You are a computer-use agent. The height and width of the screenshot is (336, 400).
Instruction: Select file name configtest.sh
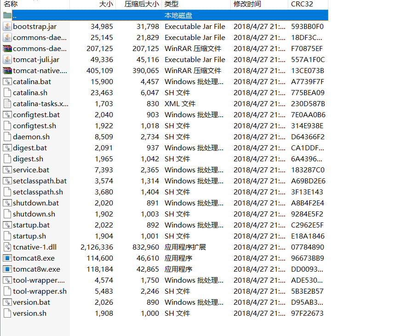pos(34,126)
